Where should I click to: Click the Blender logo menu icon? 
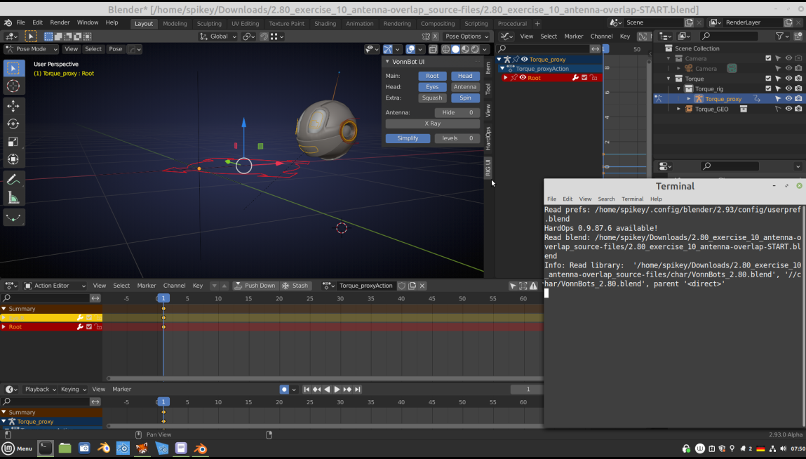pyautogui.click(x=8, y=22)
